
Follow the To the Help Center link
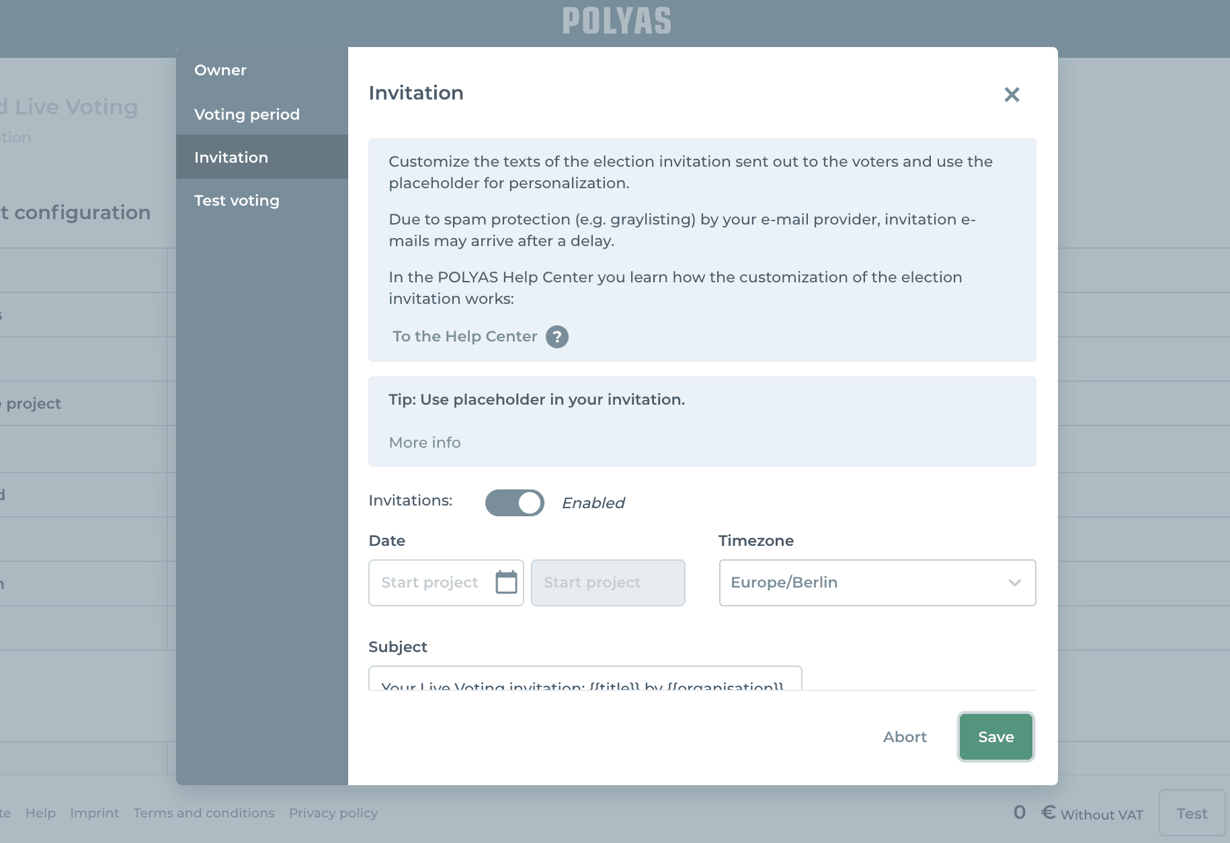coord(465,337)
